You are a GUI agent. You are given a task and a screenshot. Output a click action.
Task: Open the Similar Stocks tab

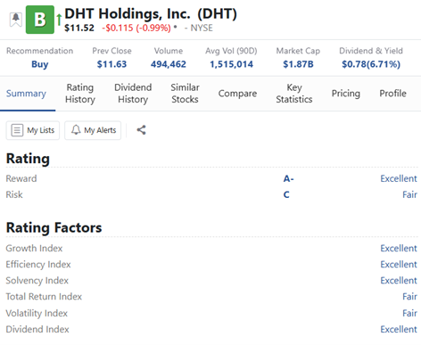tap(185, 94)
